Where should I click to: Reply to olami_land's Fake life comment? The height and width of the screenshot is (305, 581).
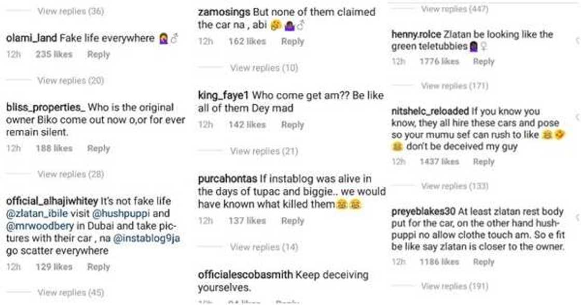tap(99, 54)
